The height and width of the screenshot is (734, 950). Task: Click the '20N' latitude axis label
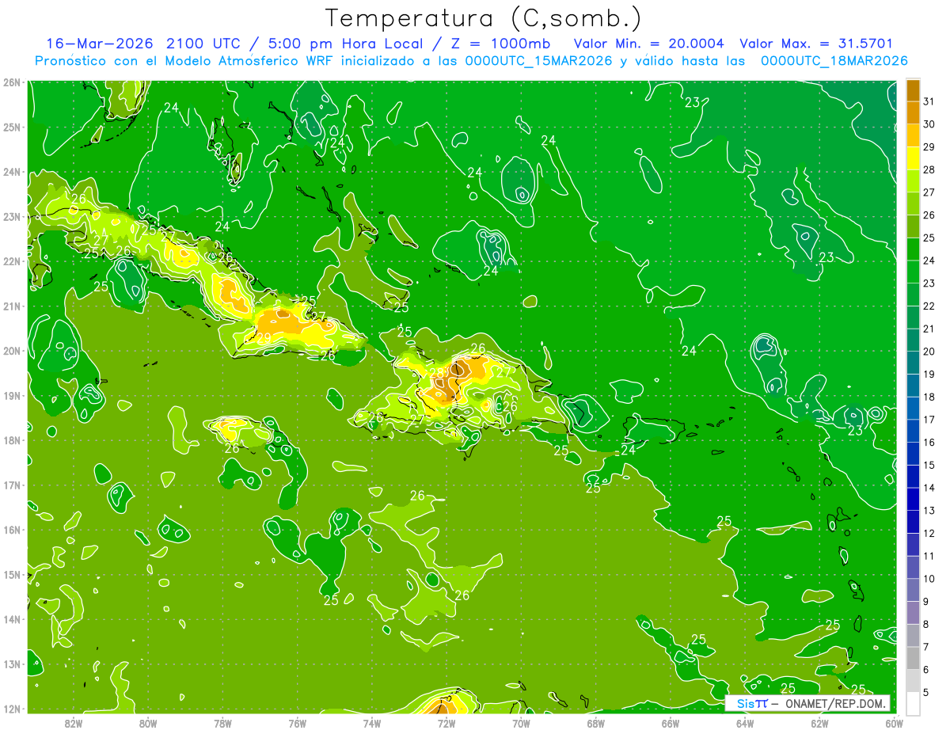point(12,351)
